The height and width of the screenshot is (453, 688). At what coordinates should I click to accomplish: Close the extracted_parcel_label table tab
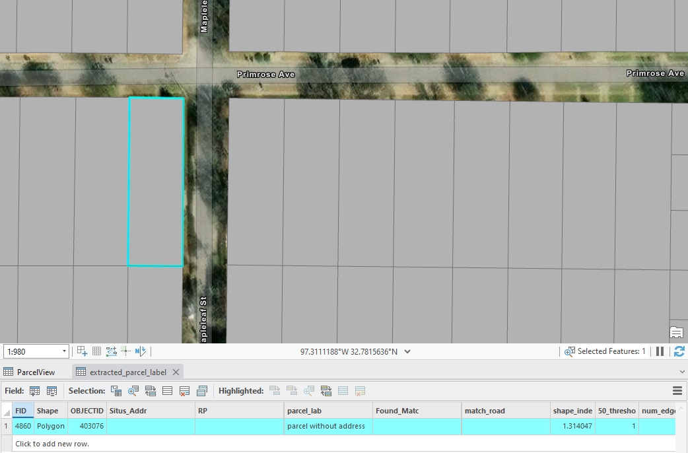[x=176, y=372]
